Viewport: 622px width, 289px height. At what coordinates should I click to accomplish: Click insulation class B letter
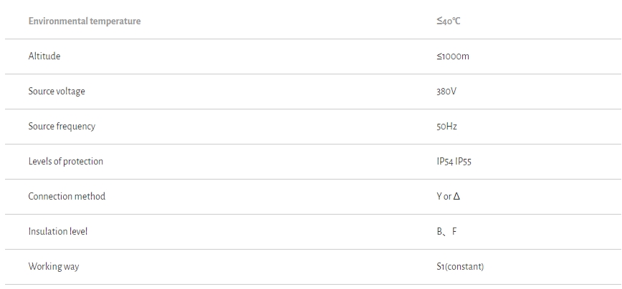pyautogui.click(x=439, y=232)
